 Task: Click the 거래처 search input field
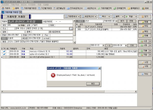coord(91,21)
